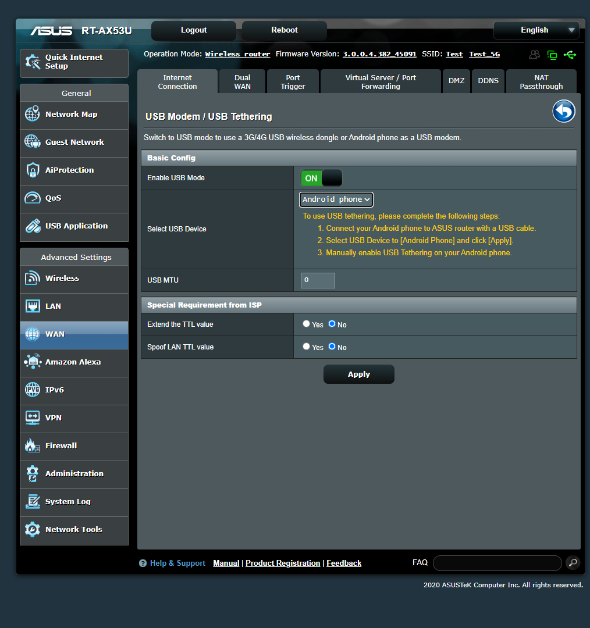Switch to the Internet Connection tab

[x=177, y=82]
